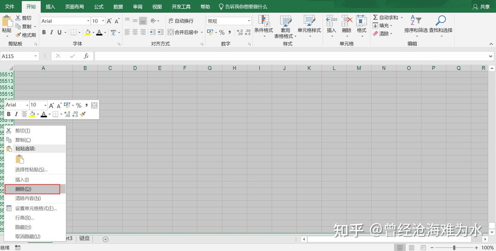Open Format as Table (套用表格格式)
The height and width of the screenshot is (251, 496).
click(285, 26)
